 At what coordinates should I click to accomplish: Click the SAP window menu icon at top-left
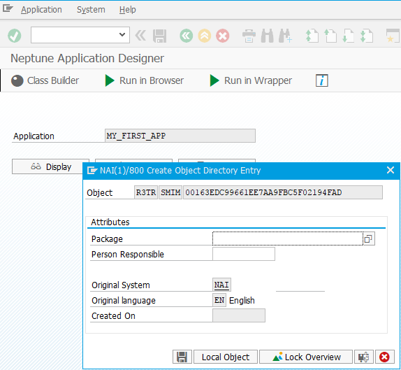click(x=8, y=8)
